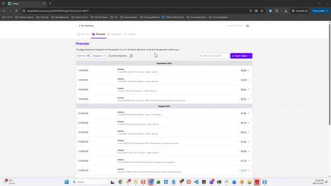The image size is (331, 186).
Task: Expand the -$1.26 invoice row
Action: [248, 142]
